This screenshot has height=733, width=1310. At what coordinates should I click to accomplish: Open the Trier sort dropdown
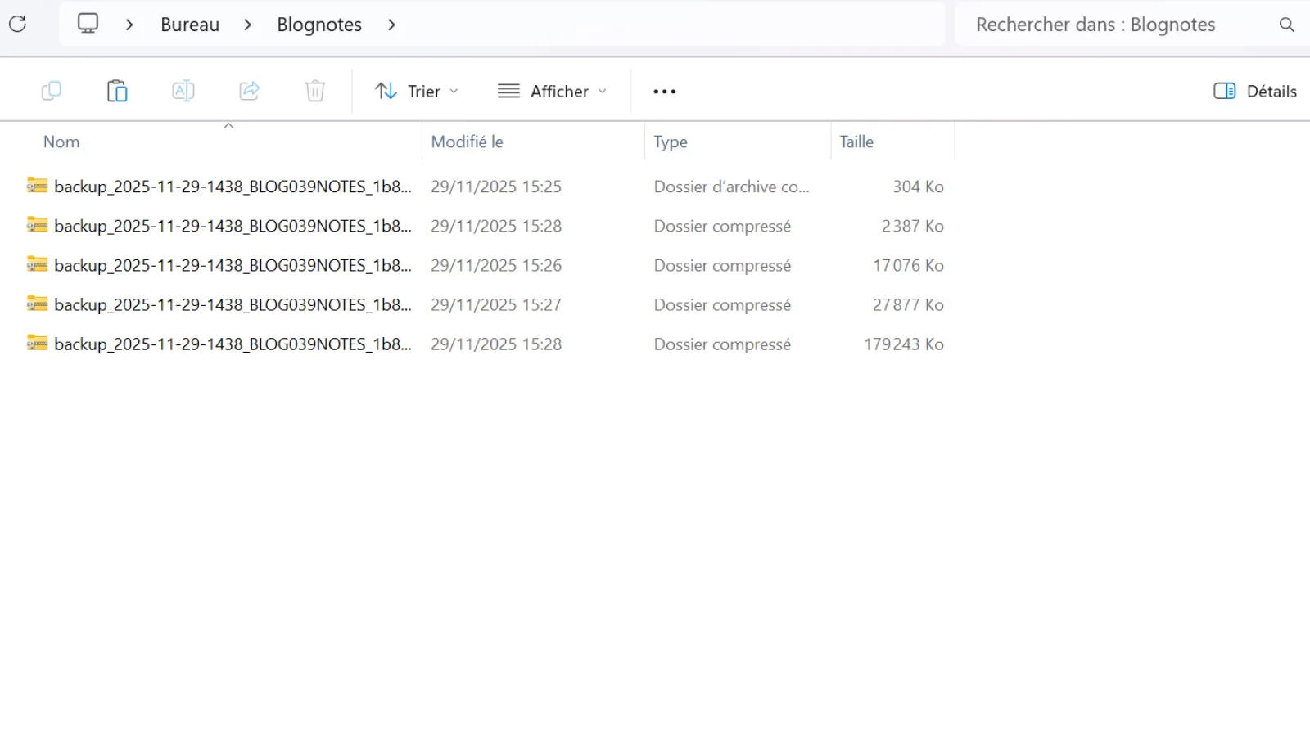click(x=416, y=91)
